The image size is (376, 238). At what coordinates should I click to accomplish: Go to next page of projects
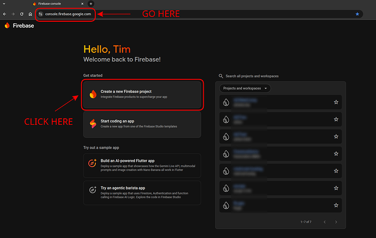[x=336, y=222]
